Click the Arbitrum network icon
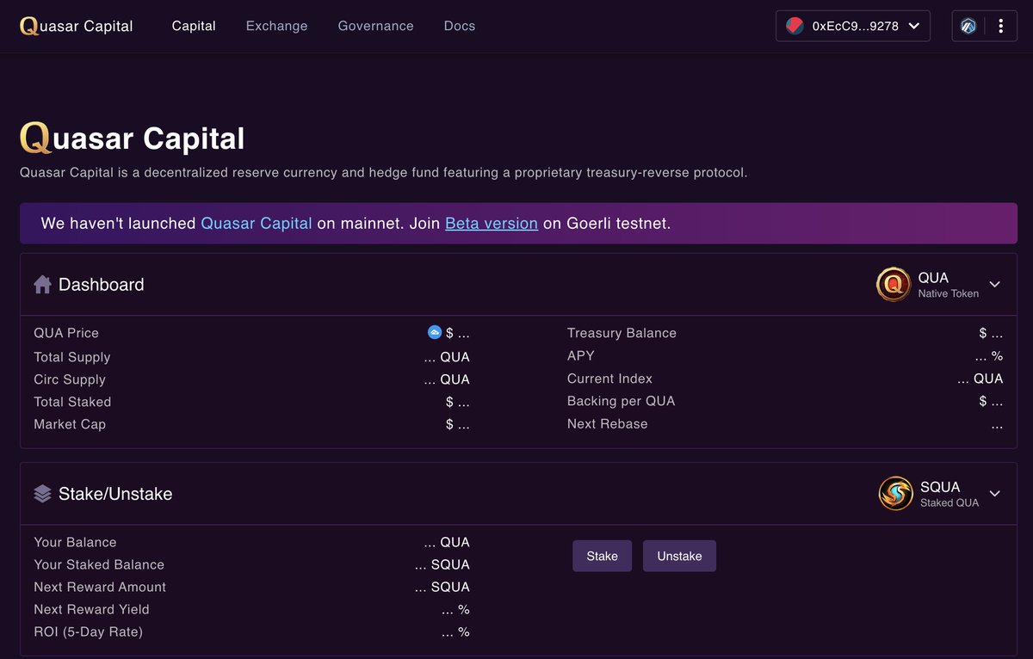The width and height of the screenshot is (1033, 659). pyautogui.click(x=968, y=26)
